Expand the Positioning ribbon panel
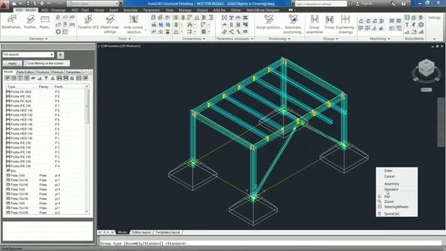Image resolution: width=446 pixels, height=251 pixels. (279, 39)
